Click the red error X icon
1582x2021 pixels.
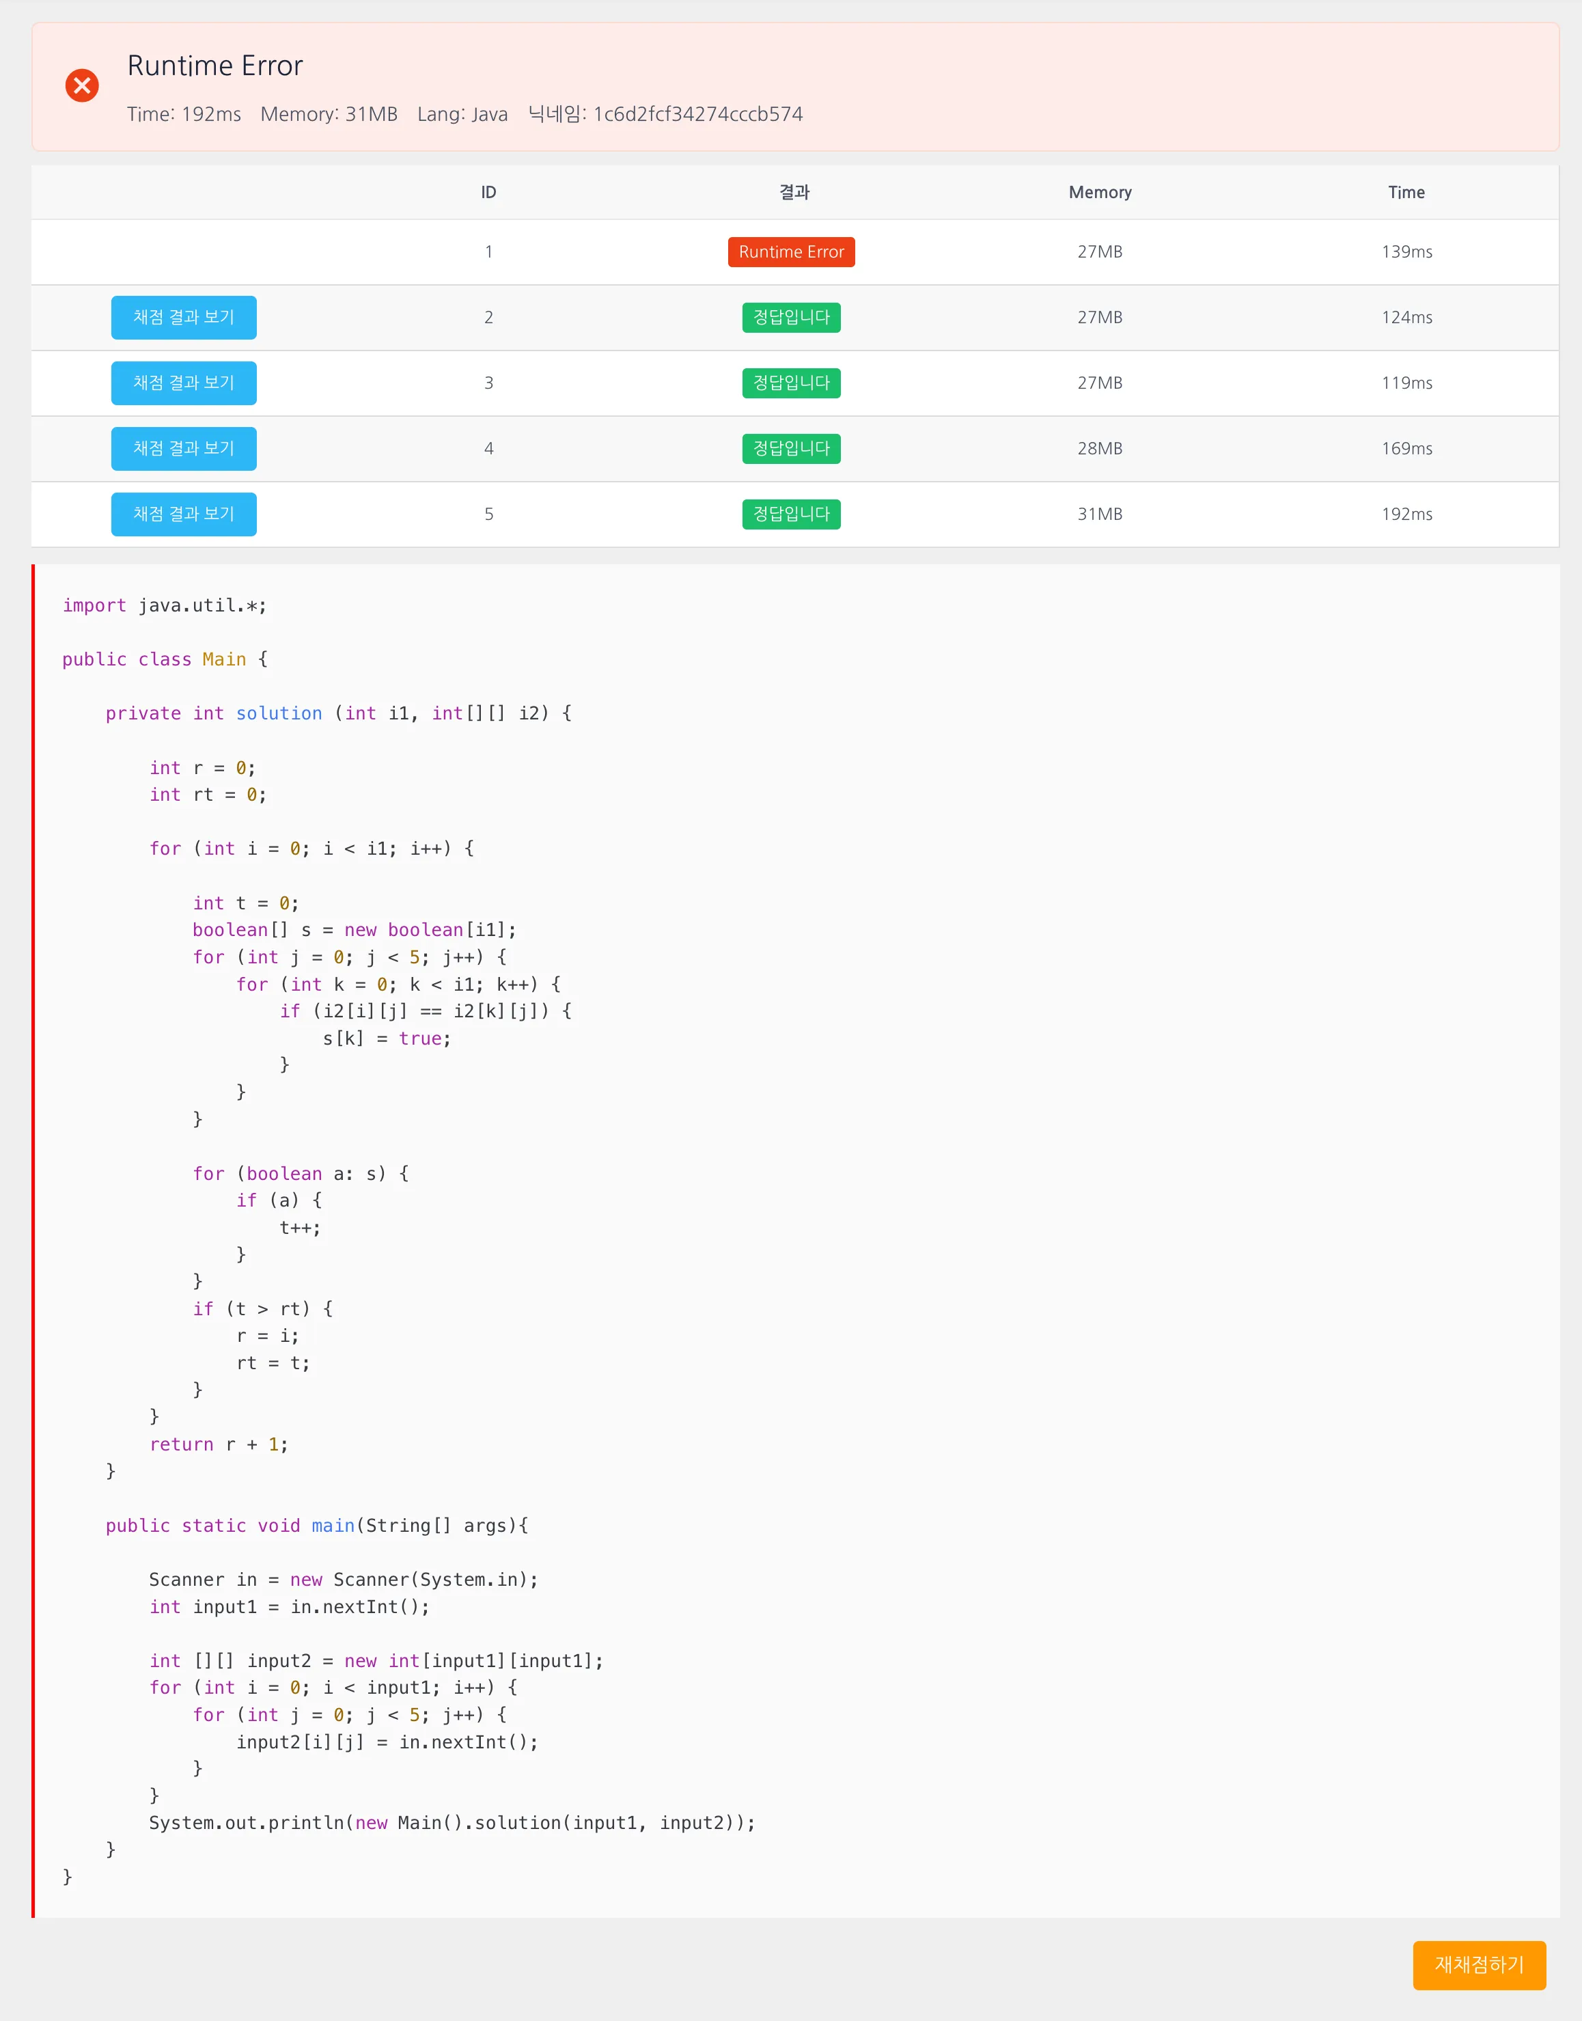[x=81, y=85]
